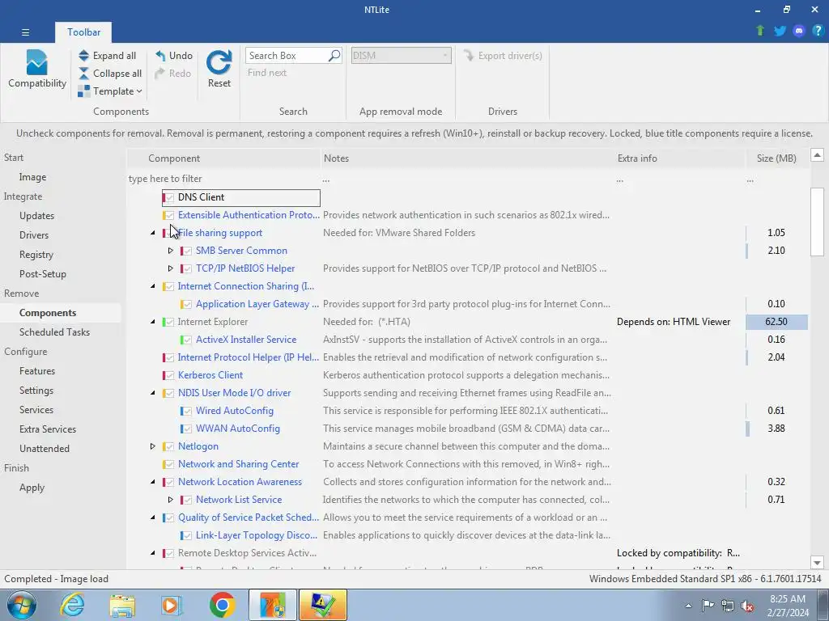
Task: Open the network tray icon
Action: (x=728, y=606)
